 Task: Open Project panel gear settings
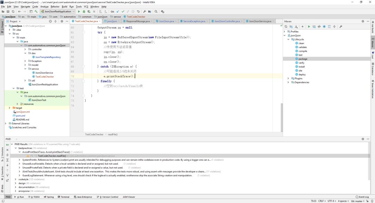point(62,21)
